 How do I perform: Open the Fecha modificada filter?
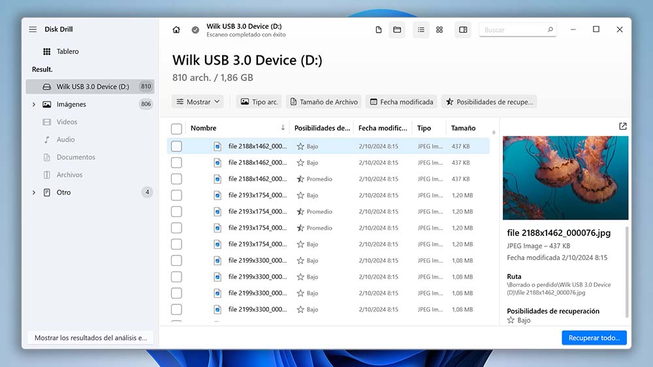[x=402, y=102]
